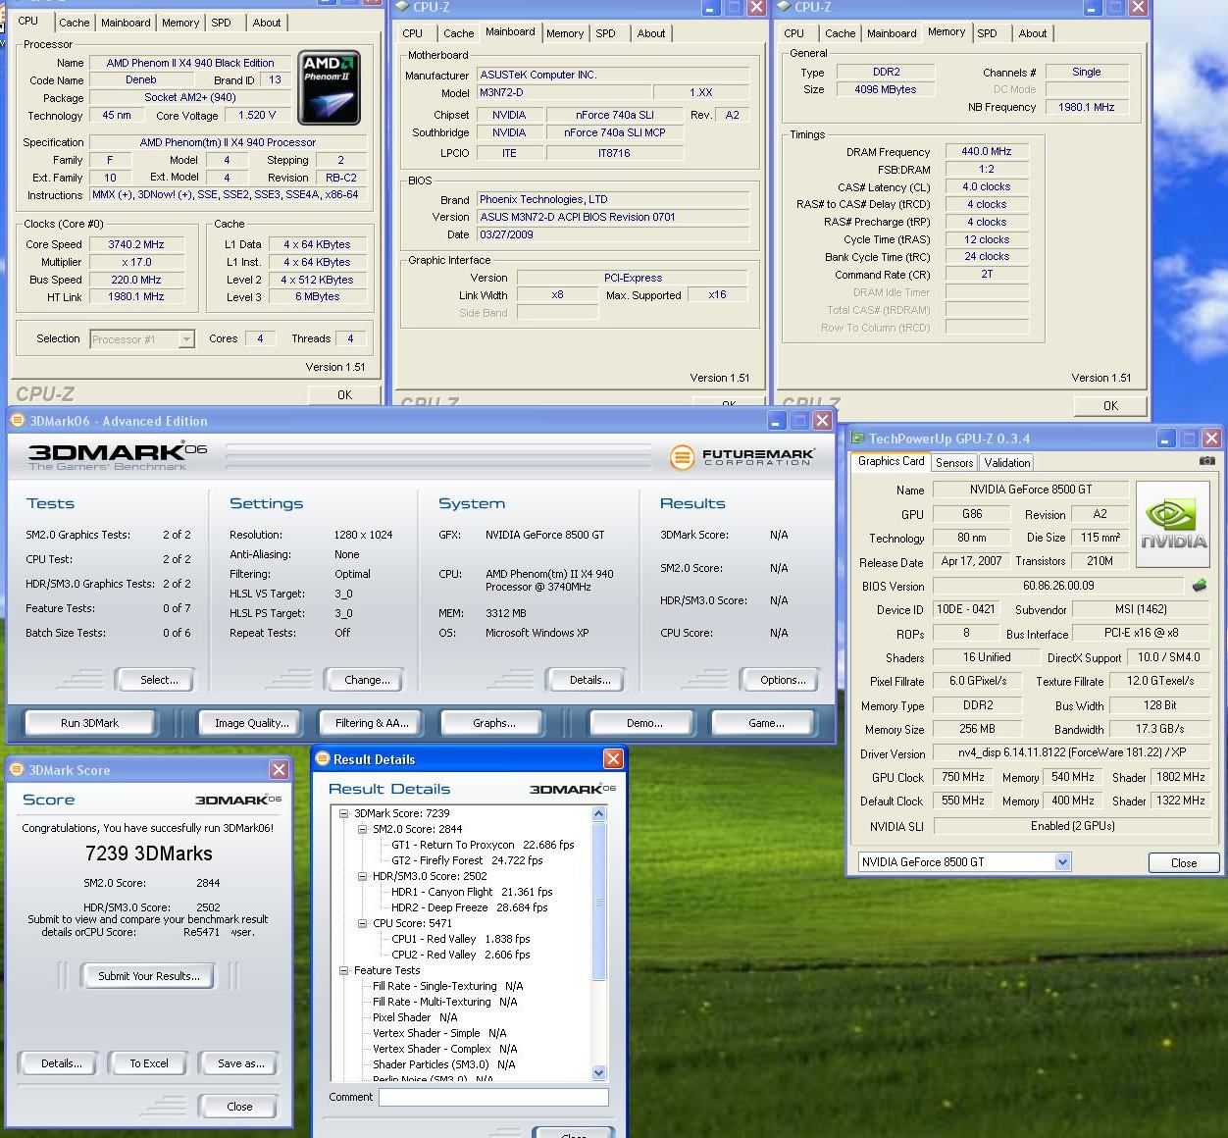The image size is (1228, 1138).
Task: Open Filtering & AA... settings
Action: coord(372,723)
